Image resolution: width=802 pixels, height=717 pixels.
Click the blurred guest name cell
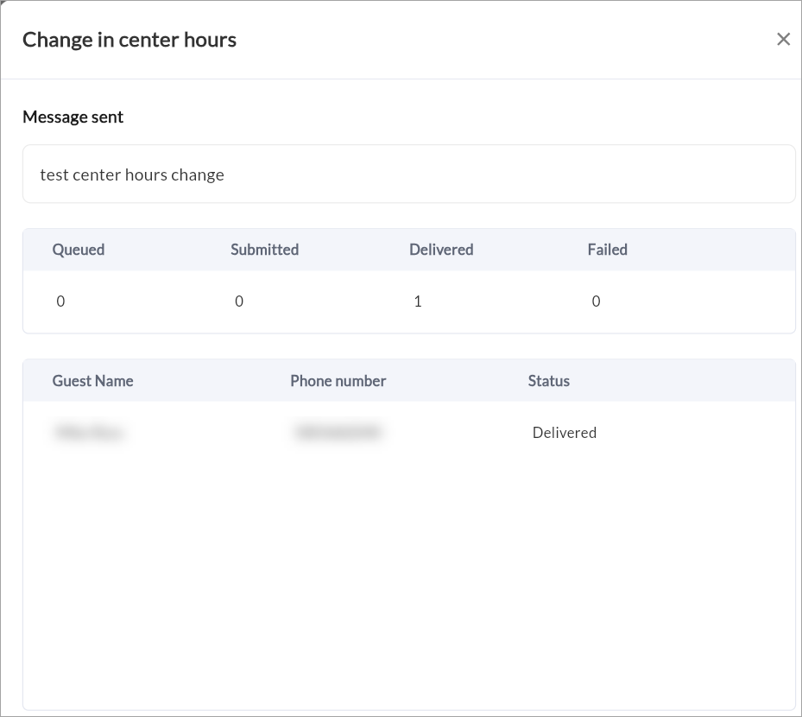click(90, 433)
